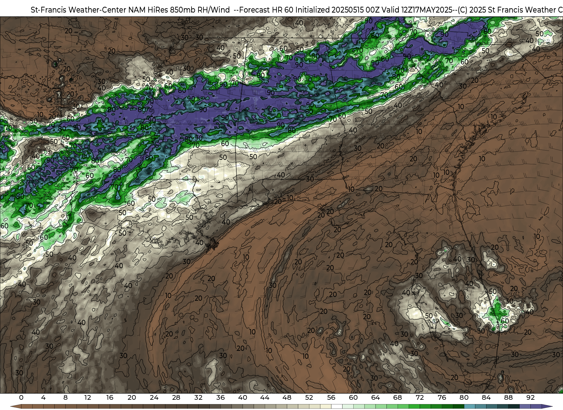Click the colorbar tick label '16'
563x410 pixels.
pos(110,397)
